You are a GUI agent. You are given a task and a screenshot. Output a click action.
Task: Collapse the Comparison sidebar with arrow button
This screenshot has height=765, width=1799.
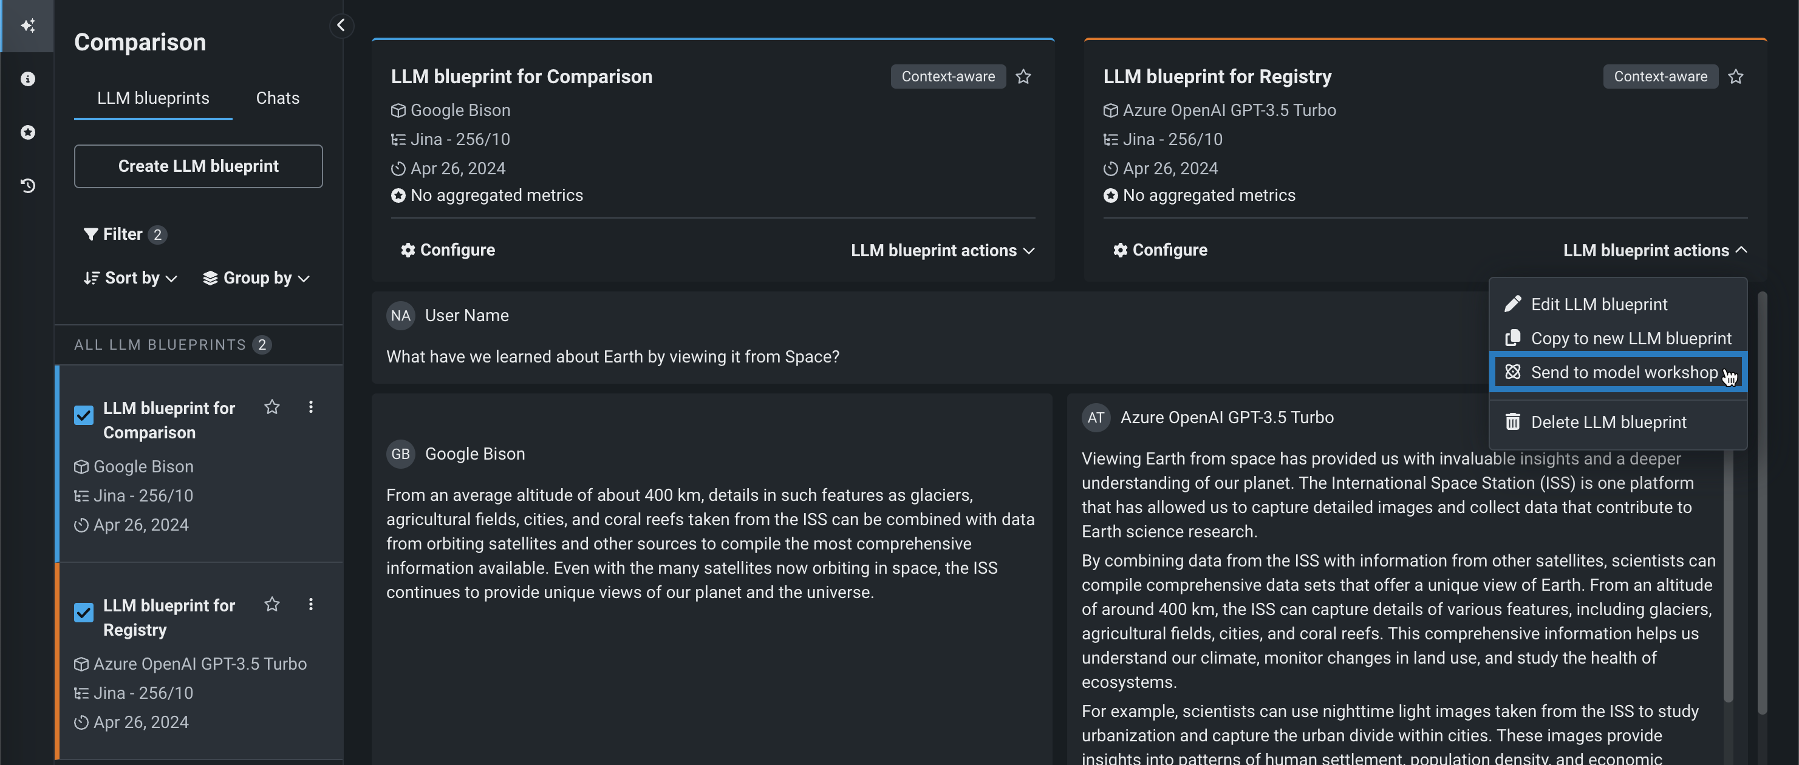(341, 26)
